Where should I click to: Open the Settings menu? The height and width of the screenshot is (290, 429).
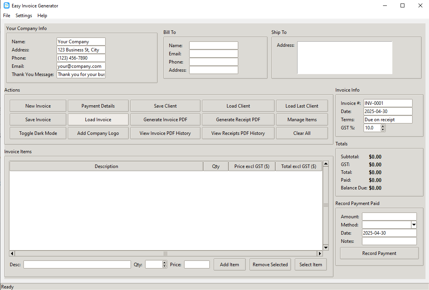pyautogui.click(x=24, y=16)
